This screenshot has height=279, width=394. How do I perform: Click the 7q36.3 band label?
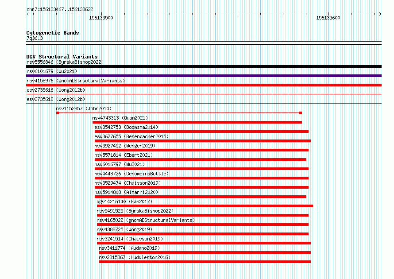(35, 38)
